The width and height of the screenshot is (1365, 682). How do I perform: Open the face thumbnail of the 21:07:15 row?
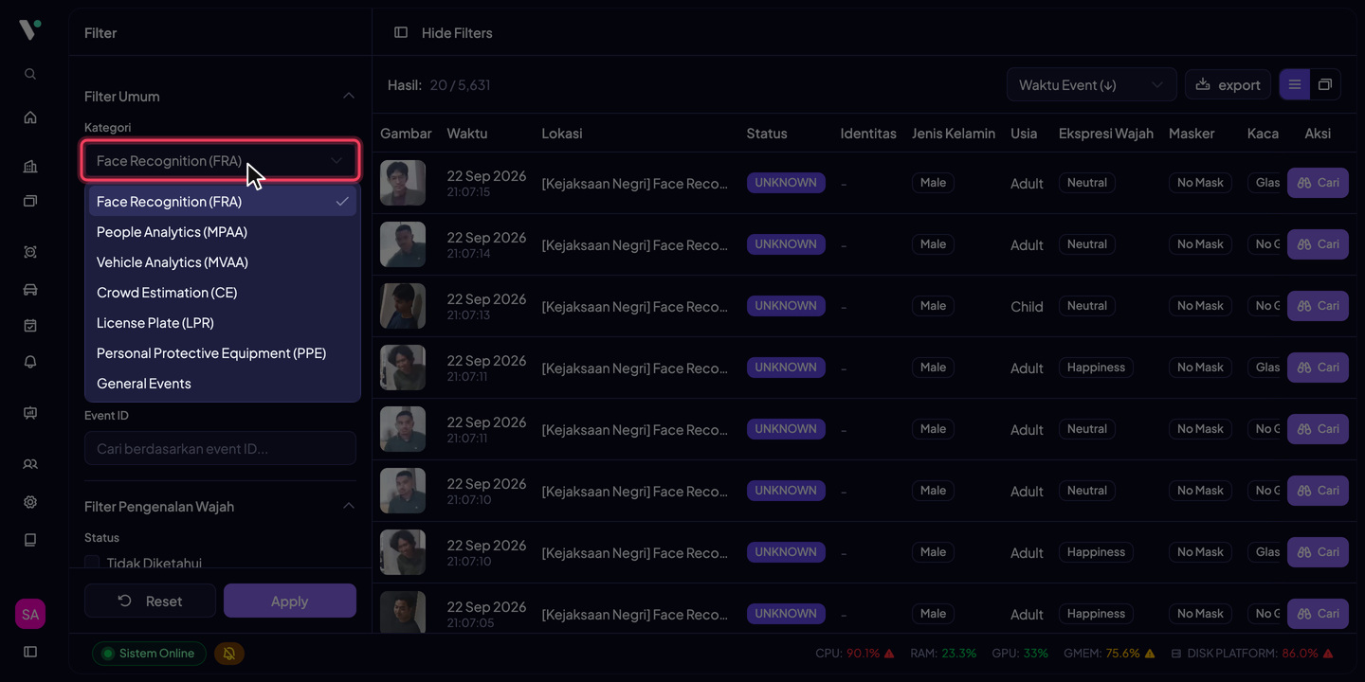click(403, 183)
